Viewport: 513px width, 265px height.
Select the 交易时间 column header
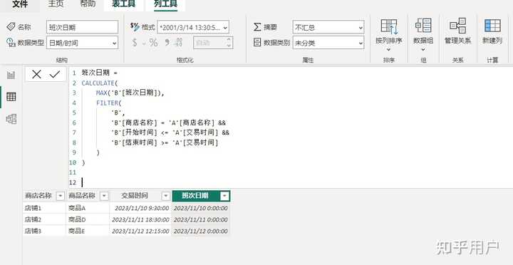pyautogui.click(x=135, y=196)
